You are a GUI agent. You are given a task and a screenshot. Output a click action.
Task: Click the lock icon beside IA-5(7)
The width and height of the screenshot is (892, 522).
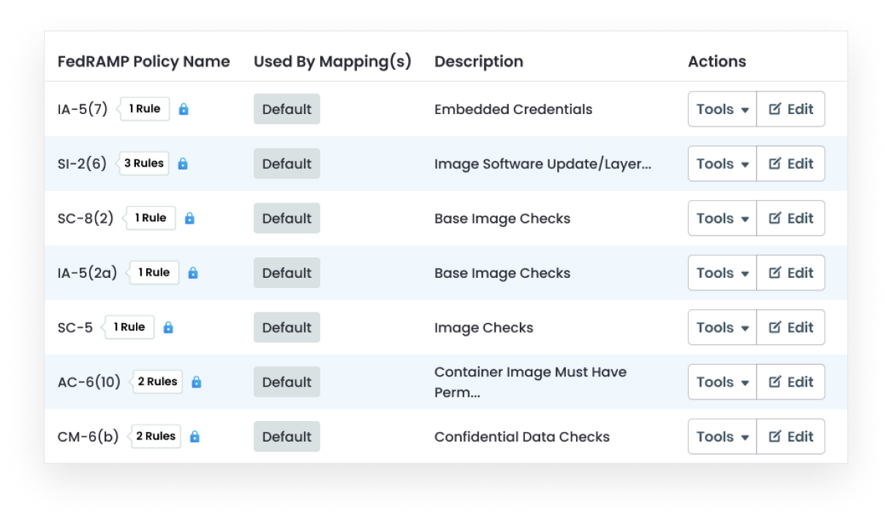(x=184, y=109)
